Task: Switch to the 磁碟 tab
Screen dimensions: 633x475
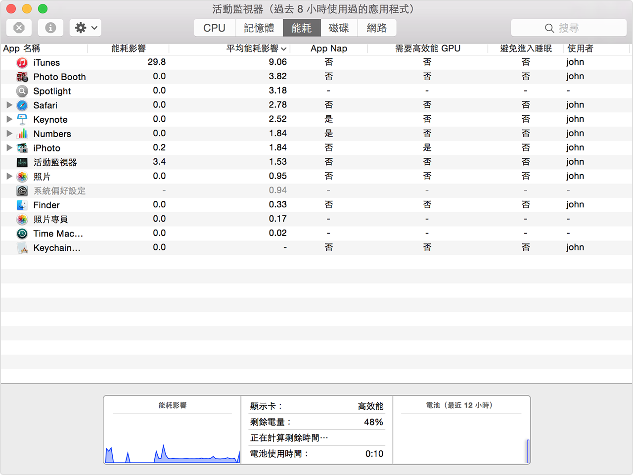Action: tap(339, 28)
